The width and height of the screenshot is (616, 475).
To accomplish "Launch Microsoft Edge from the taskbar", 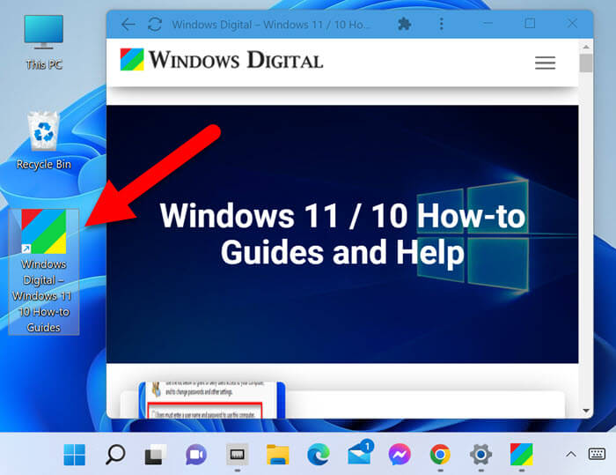I will 319,455.
